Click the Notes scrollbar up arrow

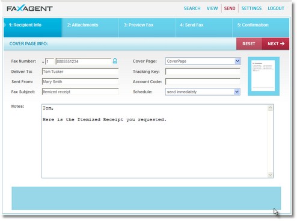coord(270,108)
